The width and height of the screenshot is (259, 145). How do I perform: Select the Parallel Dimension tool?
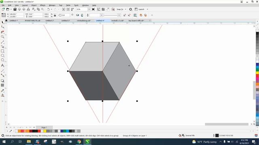(2, 71)
